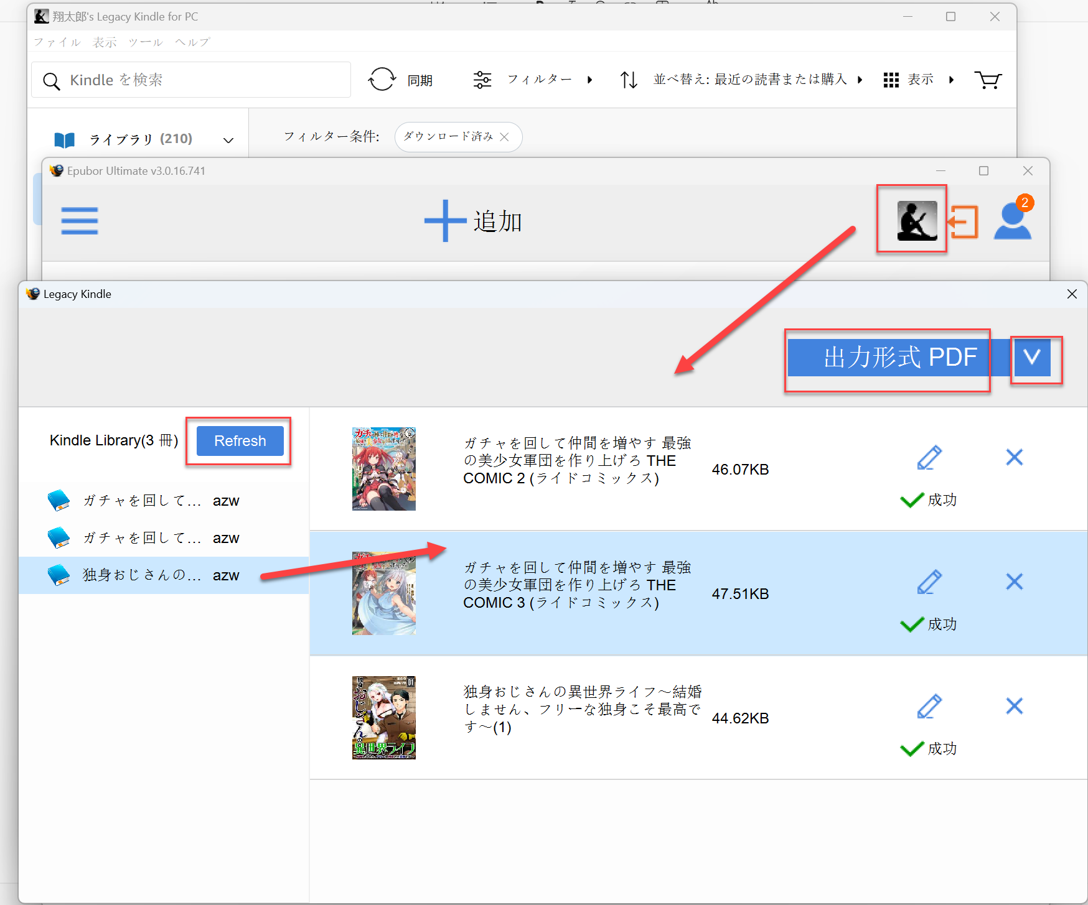Image resolution: width=1088 pixels, height=905 pixels.
Task: Edit metadata of 独身おじさんの異世界ライフ book
Action: [929, 707]
